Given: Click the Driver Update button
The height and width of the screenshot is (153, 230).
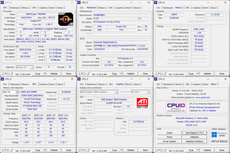Looking at the screenshot, I should coord(169,141).
